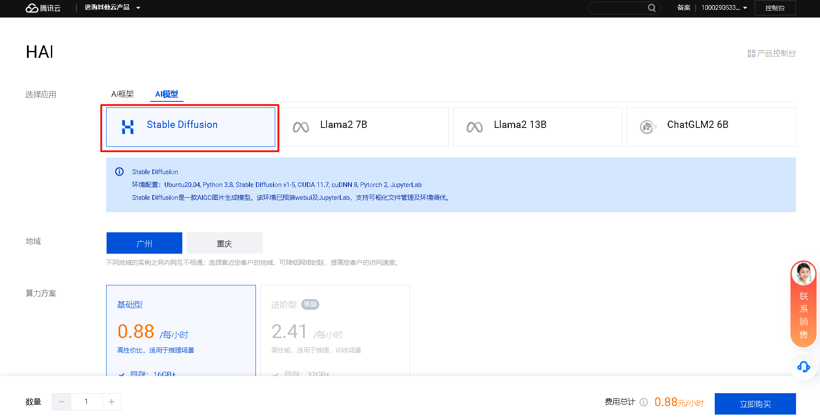Click the 售罄 sold-out badge
The image size is (820, 418).
pyautogui.click(x=310, y=304)
